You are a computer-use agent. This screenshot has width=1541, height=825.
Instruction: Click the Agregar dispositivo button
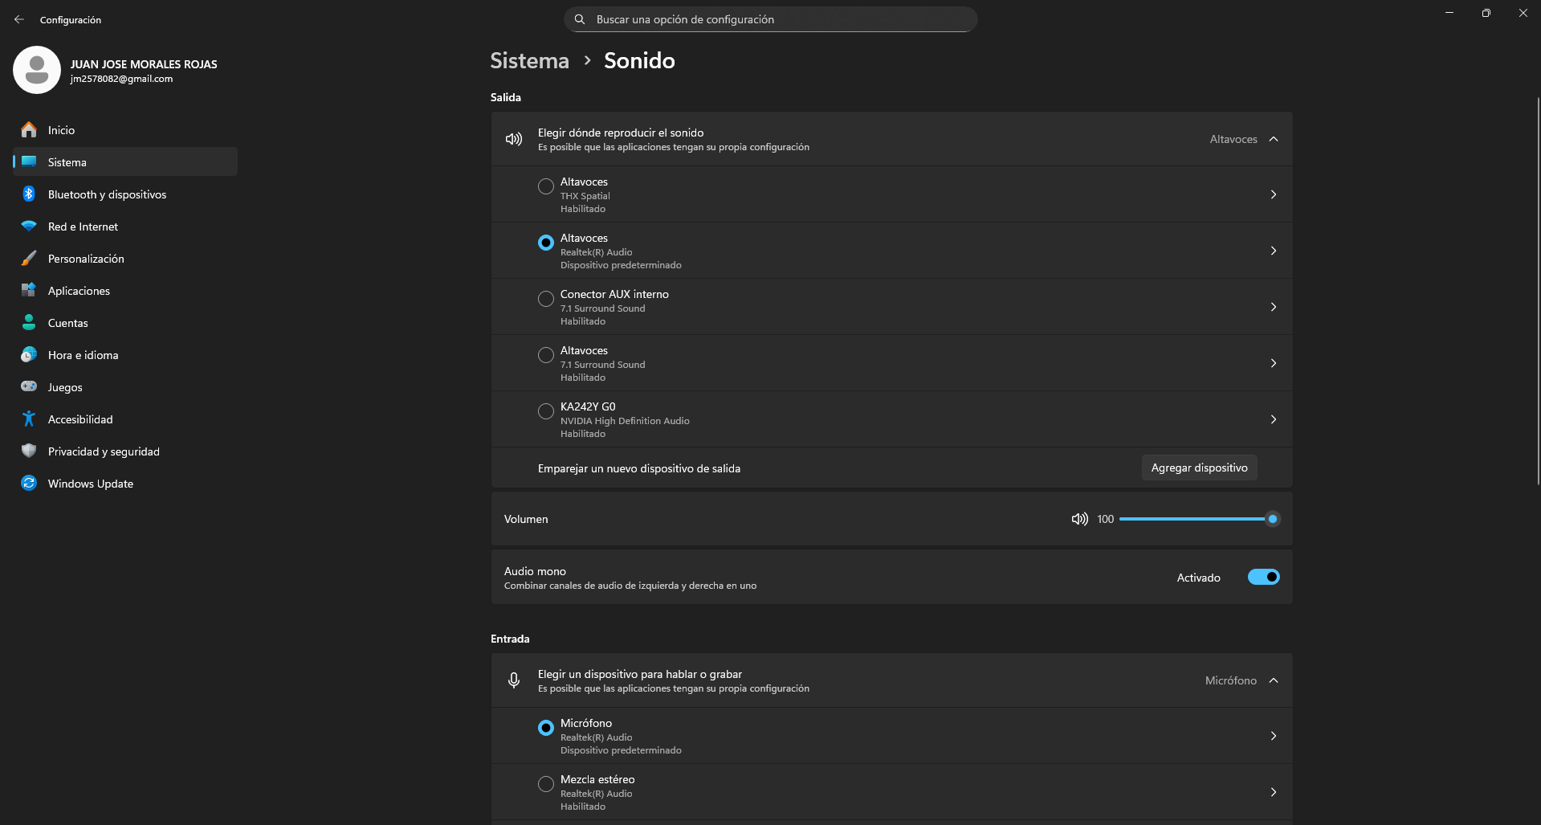coord(1199,468)
